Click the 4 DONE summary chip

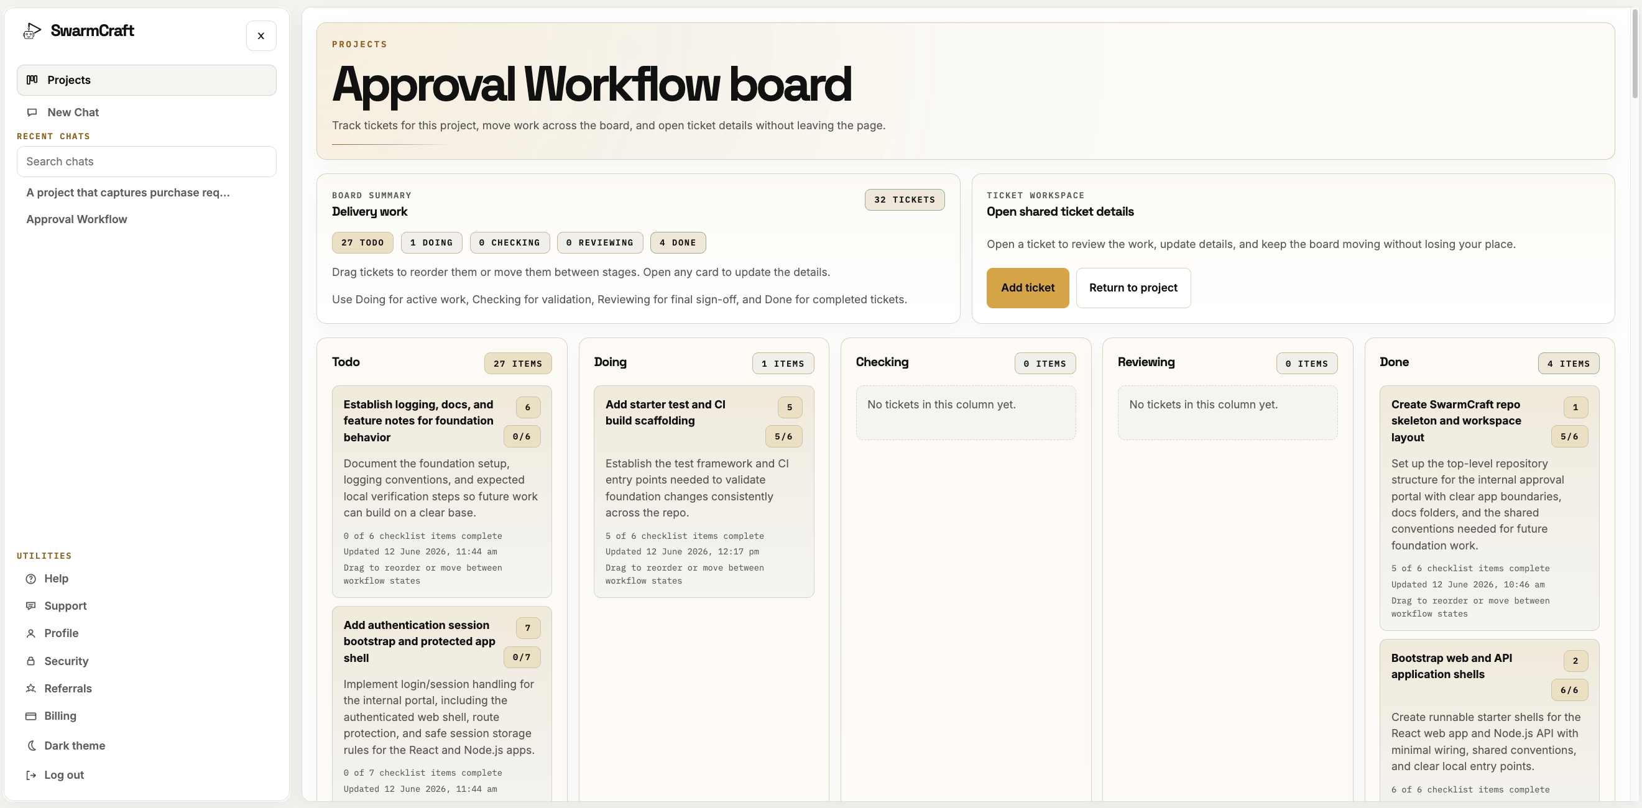(x=678, y=243)
